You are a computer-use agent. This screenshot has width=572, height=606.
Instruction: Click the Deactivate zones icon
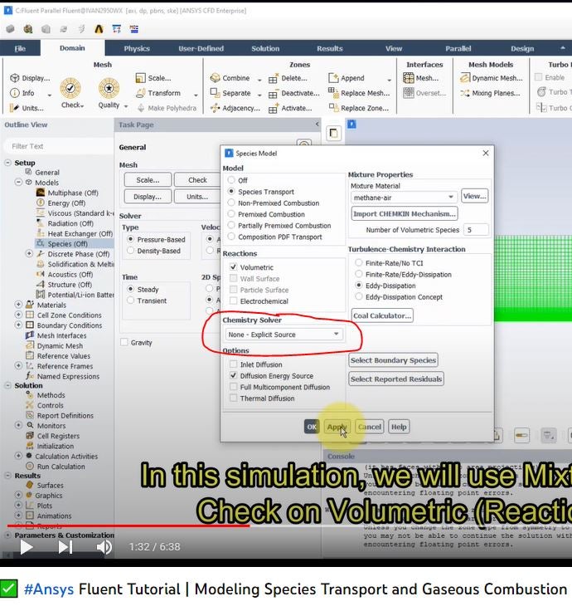click(x=274, y=94)
